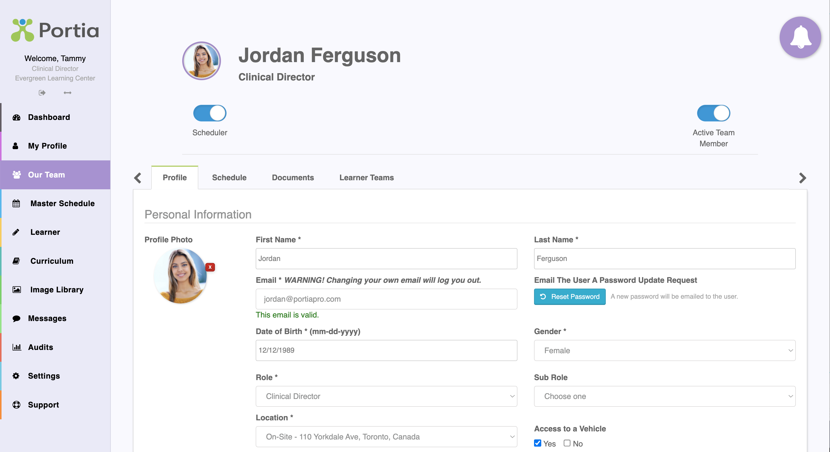Click the Image Library picture icon

click(x=16, y=289)
